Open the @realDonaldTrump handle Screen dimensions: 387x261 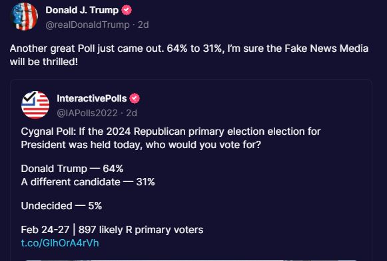88,25
